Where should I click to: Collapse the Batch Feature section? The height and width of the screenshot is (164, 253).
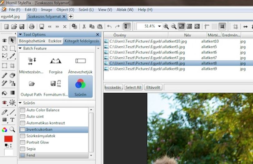pyautogui.click(x=20, y=49)
